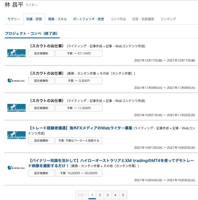Go to the 回答・相談履歴 tab
Screen dimensions: 198x200
point(143,19)
